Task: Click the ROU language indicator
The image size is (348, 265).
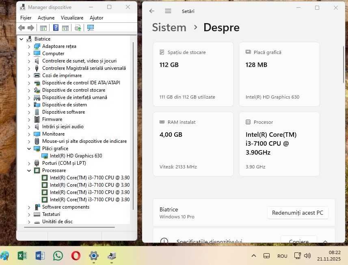Action: tap(282, 256)
